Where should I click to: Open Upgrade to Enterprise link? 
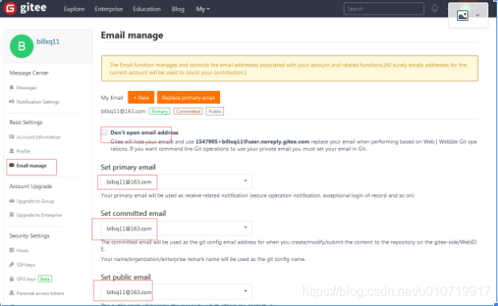(x=39, y=215)
